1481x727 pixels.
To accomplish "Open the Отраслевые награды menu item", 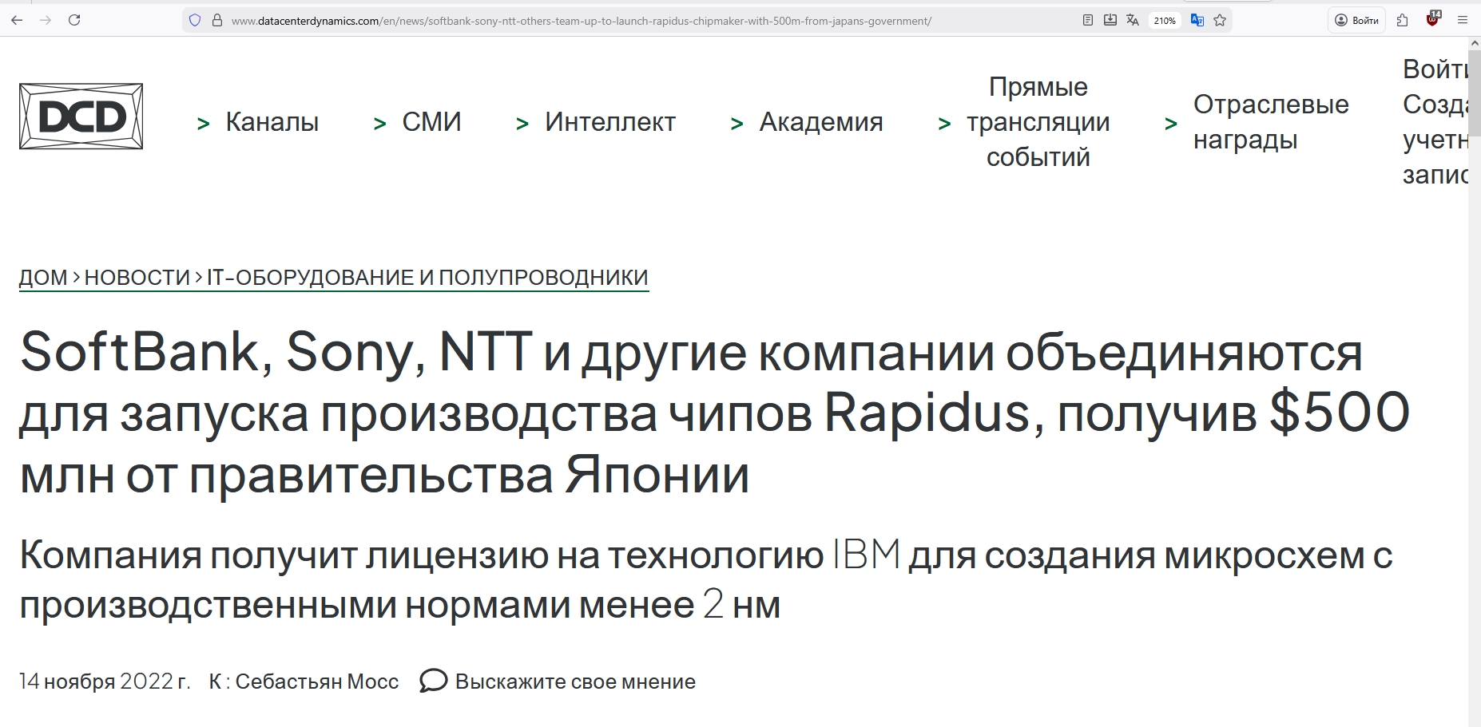I will pos(1270,122).
